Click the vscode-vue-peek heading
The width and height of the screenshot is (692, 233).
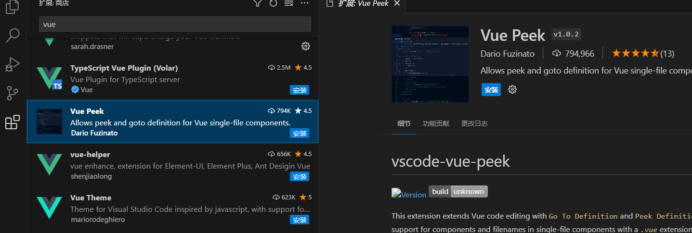tap(451, 161)
